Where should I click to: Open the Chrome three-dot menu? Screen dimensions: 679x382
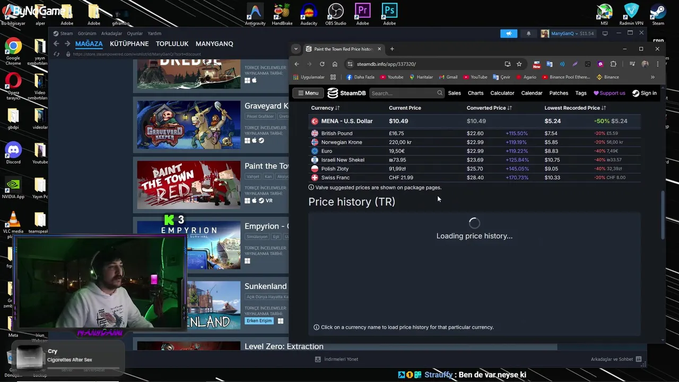click(658, 64)
